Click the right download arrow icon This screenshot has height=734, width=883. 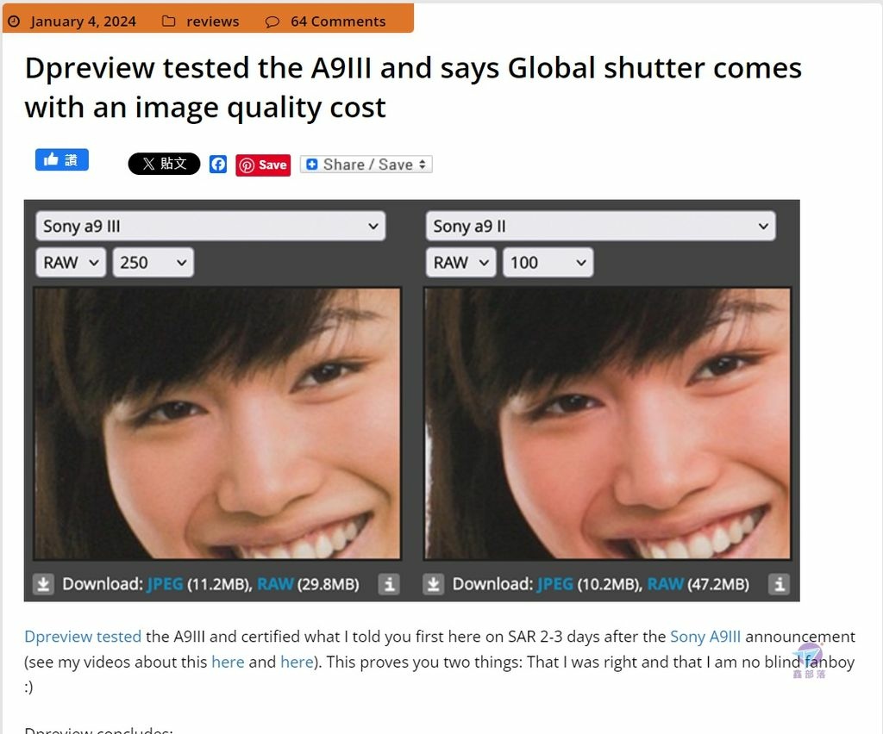433,584
